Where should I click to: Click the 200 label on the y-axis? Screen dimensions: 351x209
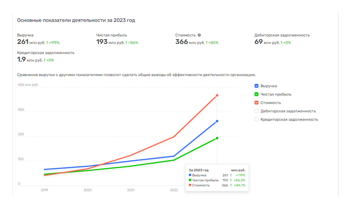coord(21,134)
